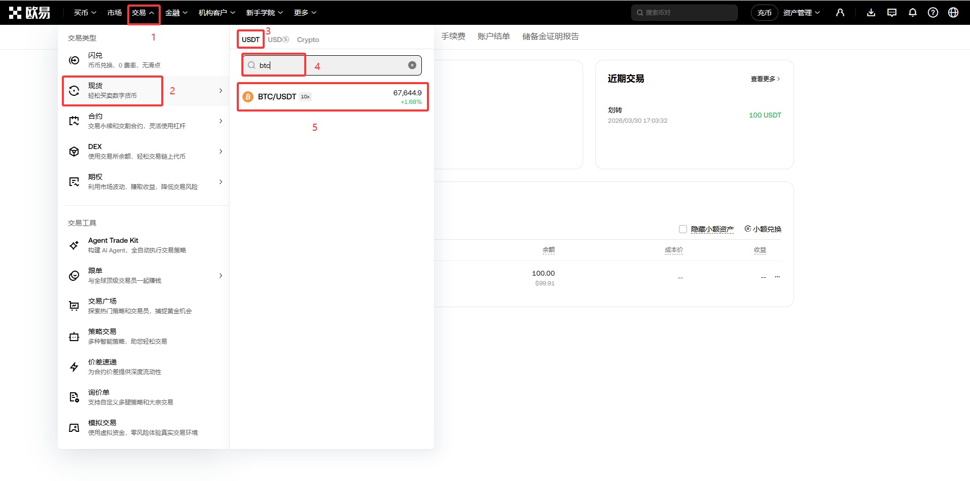Click the 100.00 balance value
This screenshot has width=970, height=481.
point(544,273)
